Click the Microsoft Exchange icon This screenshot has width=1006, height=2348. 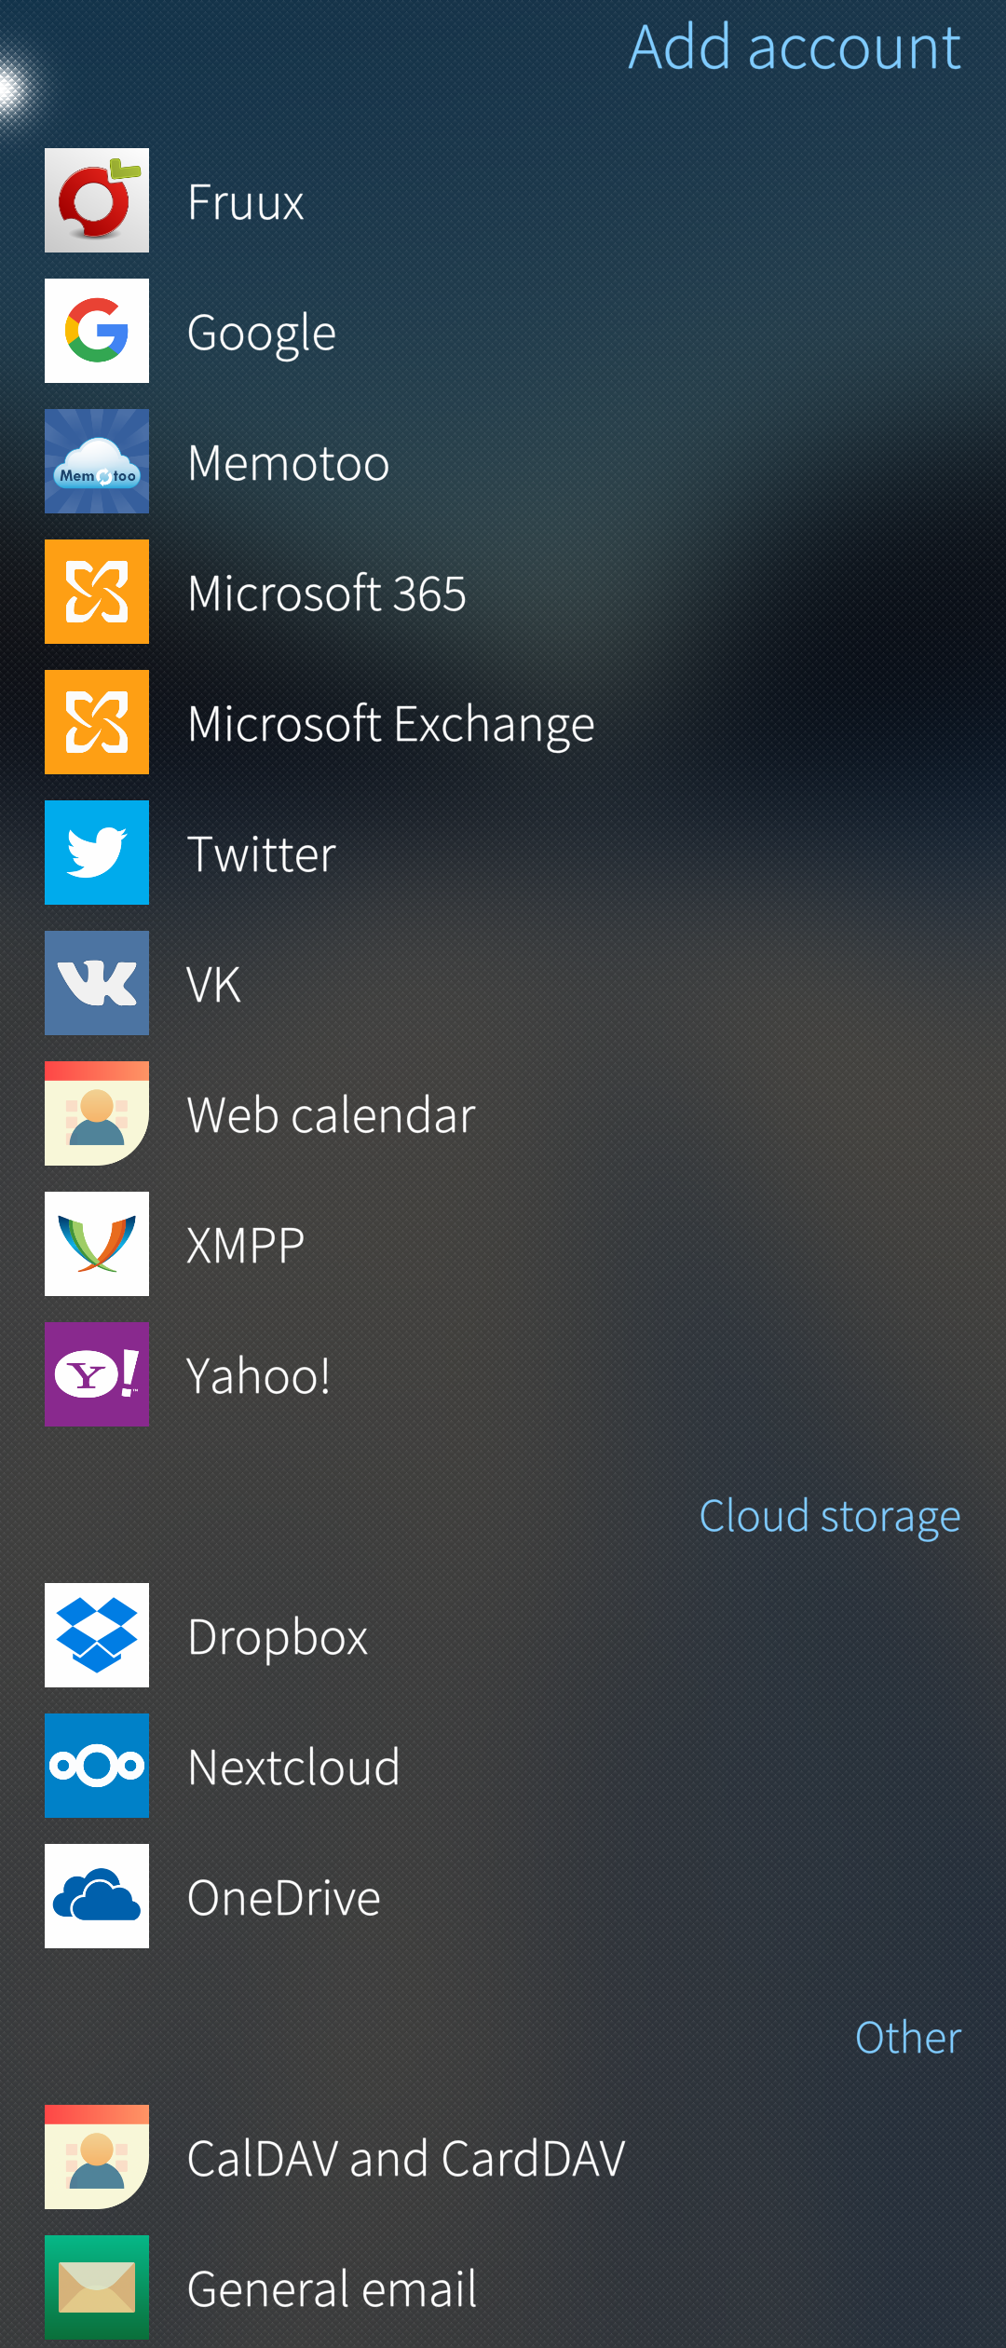tap(97, 722)
